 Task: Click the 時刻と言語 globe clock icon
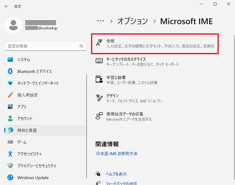(10, 130)
